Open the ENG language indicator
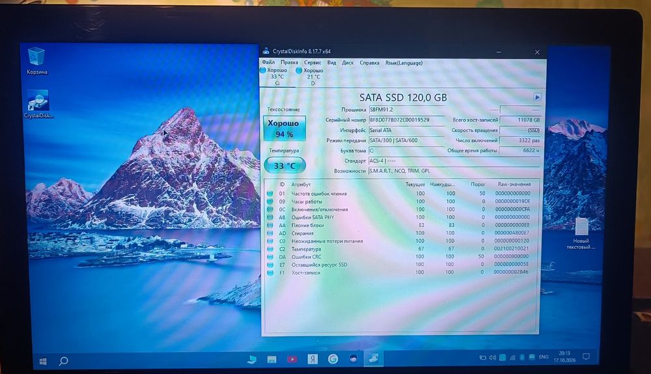 pyautogui.click(x=544, y=357)
